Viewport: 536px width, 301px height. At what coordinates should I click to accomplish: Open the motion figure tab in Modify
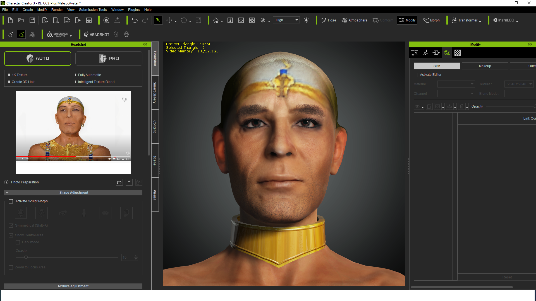pyautogui.click(x=425, y=53)
